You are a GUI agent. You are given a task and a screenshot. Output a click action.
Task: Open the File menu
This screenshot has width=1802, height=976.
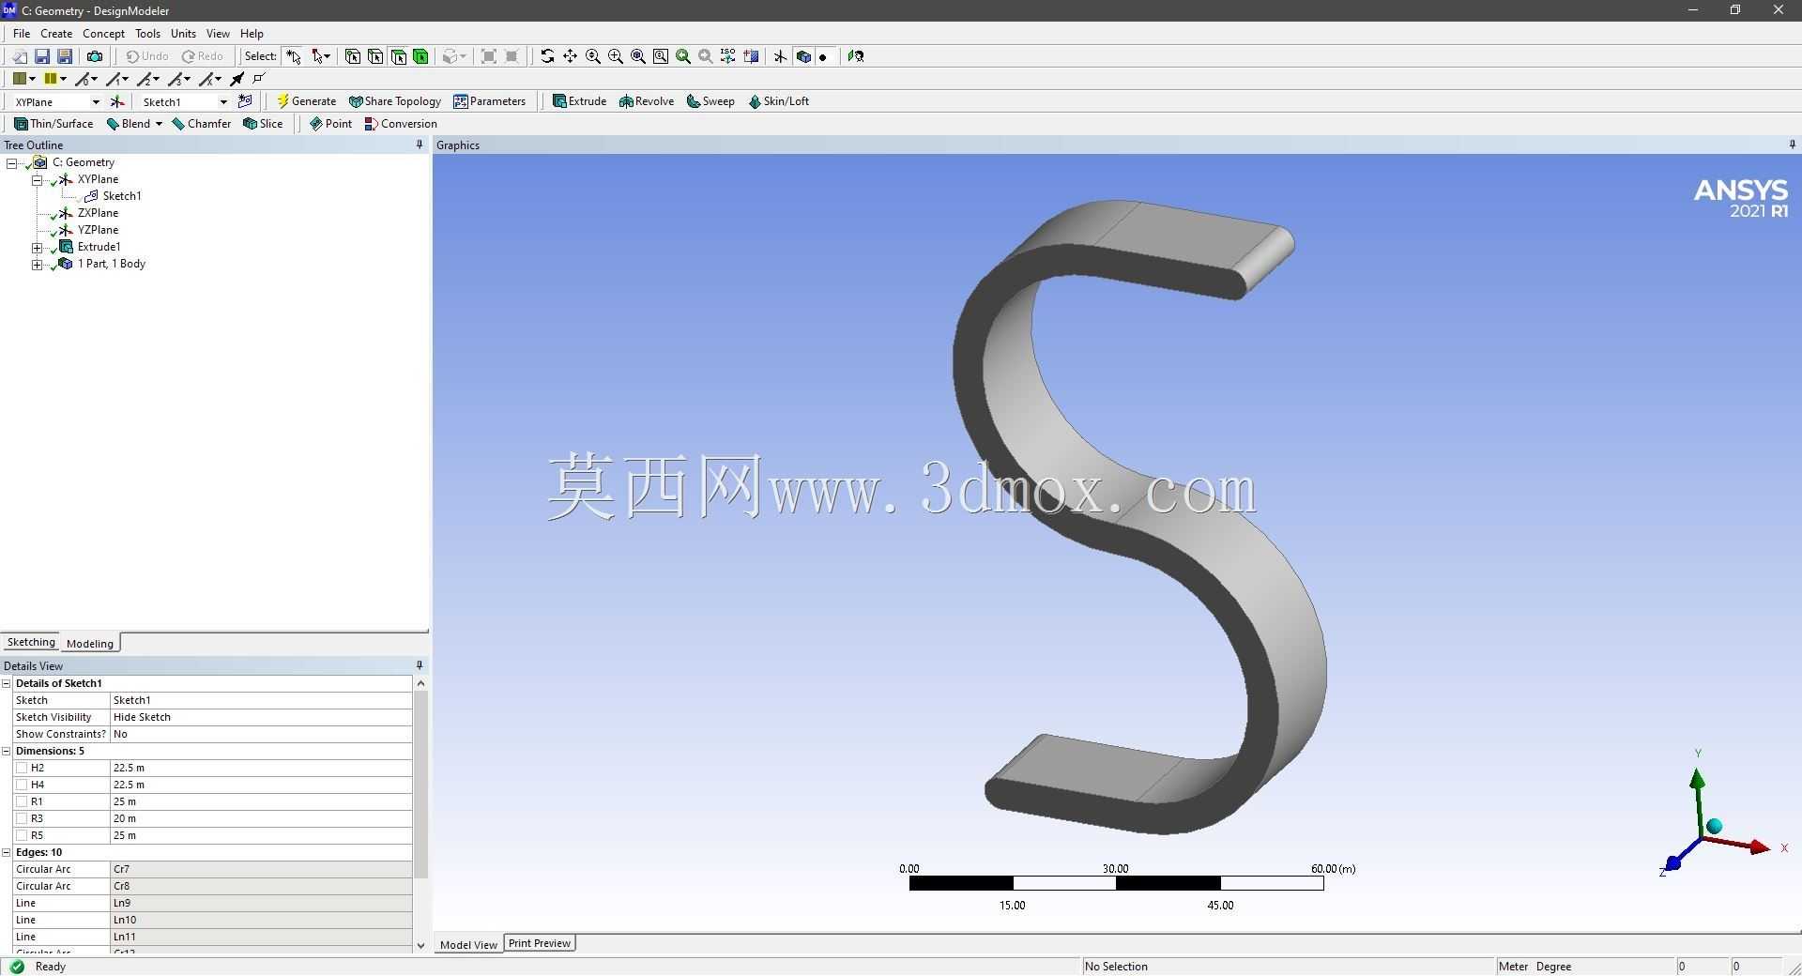pos(22,33)
